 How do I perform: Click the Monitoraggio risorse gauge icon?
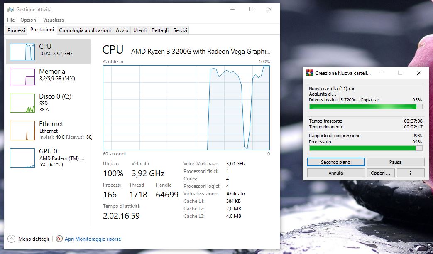pos(59,239)
